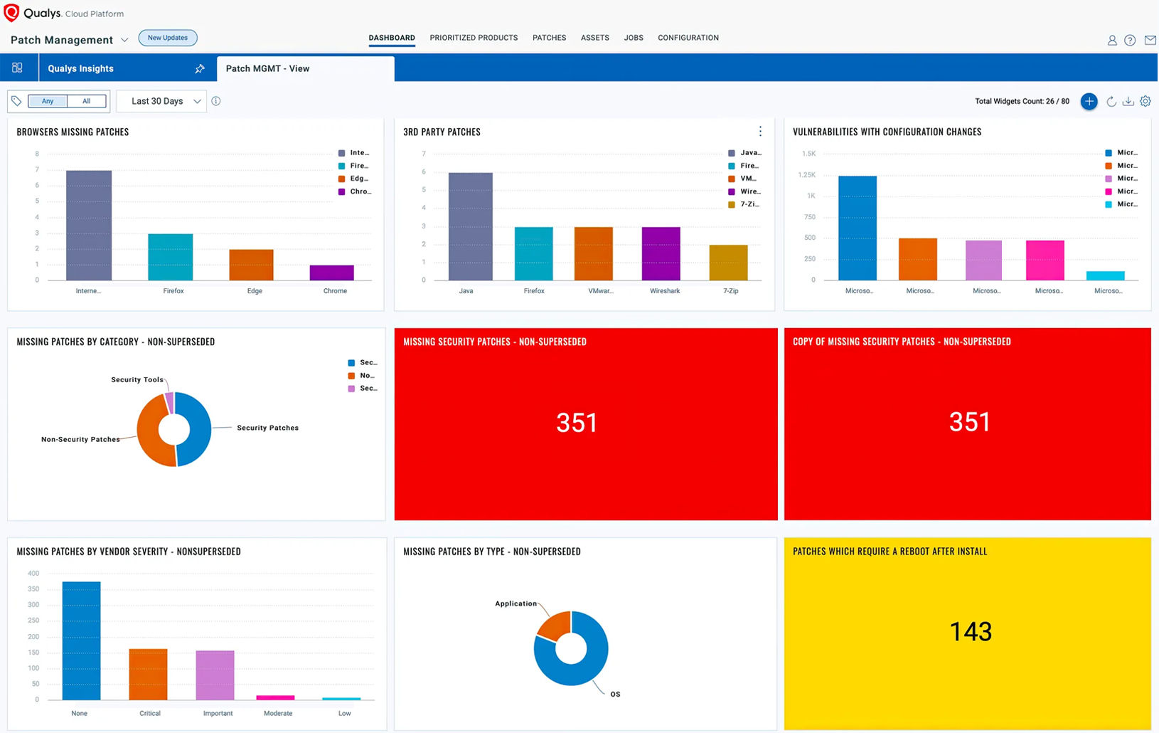Click the date range info icon
Image resolution: width=1159 pixels, height=733 pixels.
click(216, 101)
